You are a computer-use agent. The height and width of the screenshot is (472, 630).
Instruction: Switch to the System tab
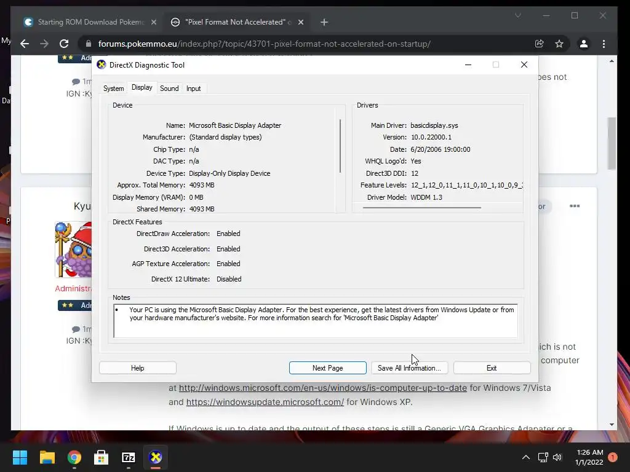[113, 88]
